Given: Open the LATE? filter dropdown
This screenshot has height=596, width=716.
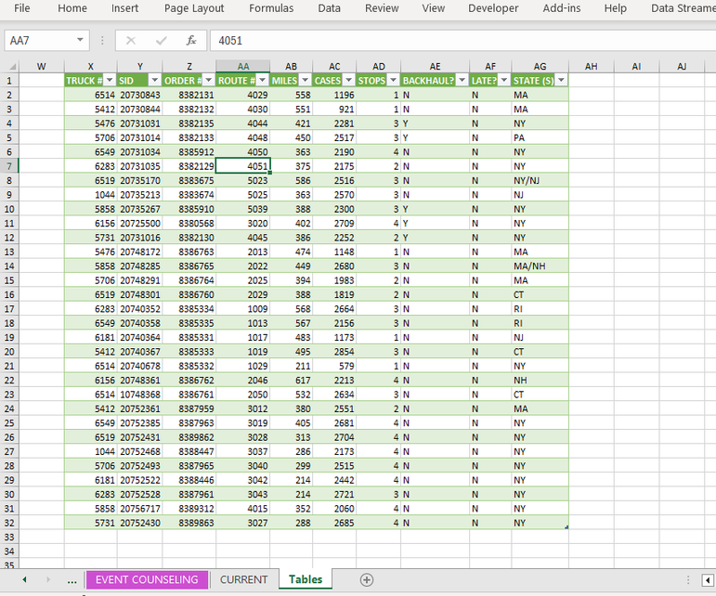Looking at the screenshot, I should click(504, 81).
